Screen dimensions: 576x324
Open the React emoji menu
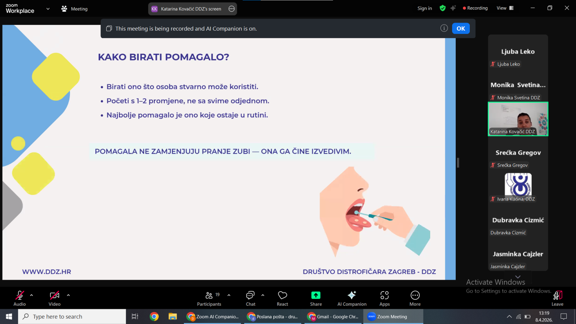point(282,298)
